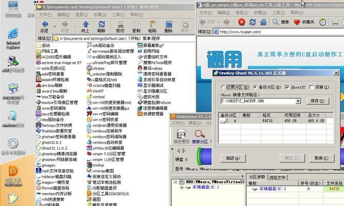Click the 取消 button in OneKey Ghost
344x206 pixels.
point(322,158)
